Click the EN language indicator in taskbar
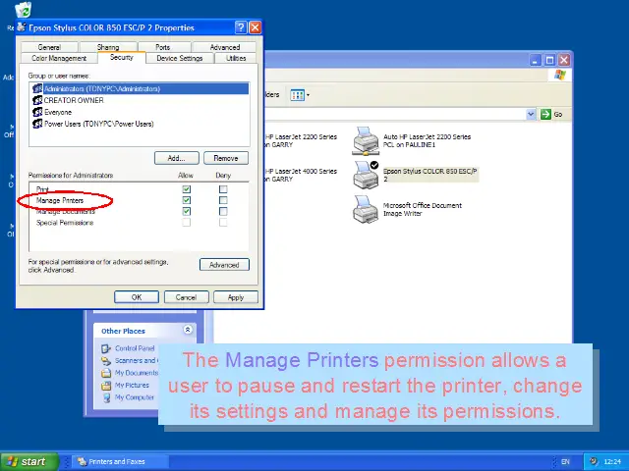 566,462
